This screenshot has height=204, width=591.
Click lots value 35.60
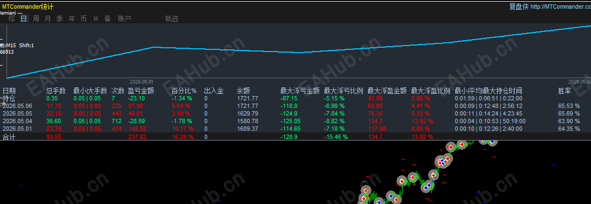[53, 121]
